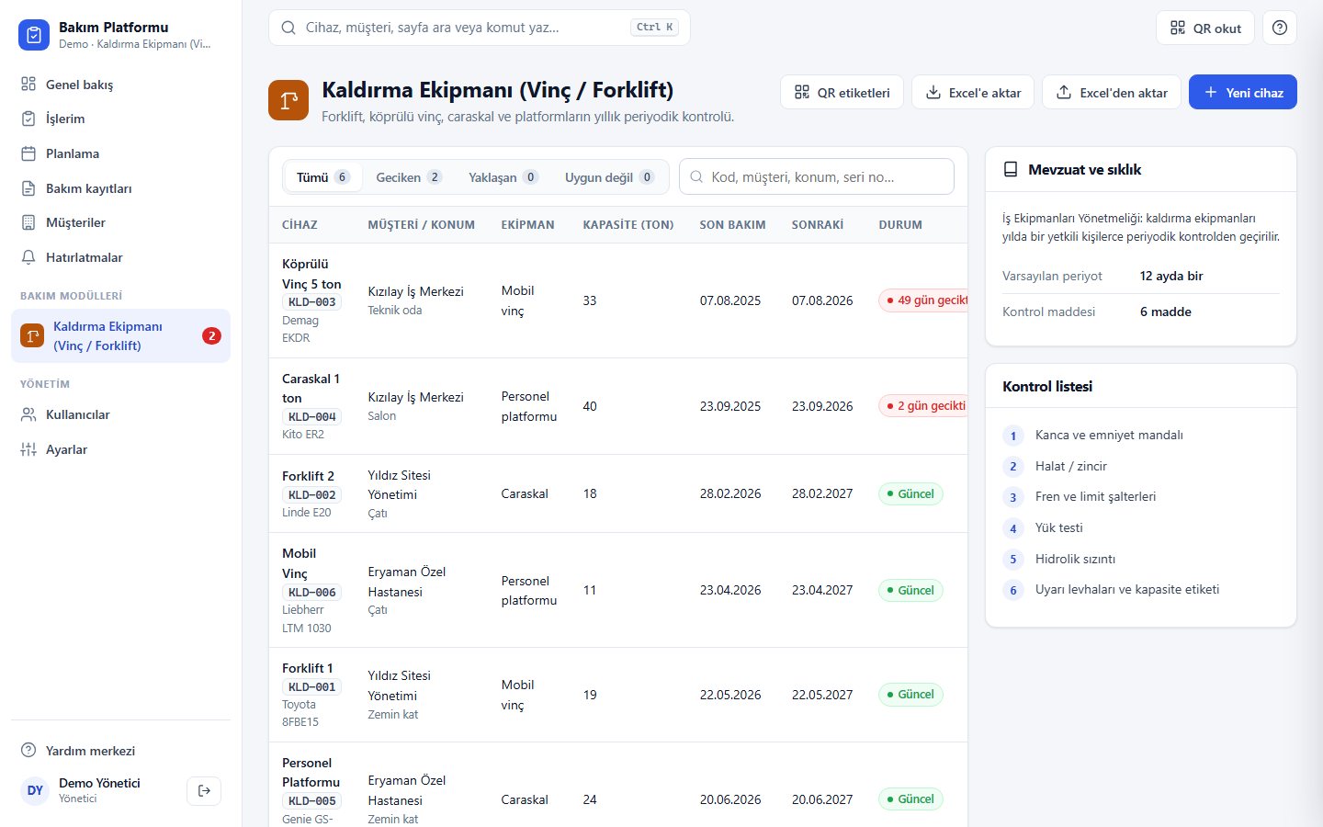Select the Tümü filter tab
Image resolution: width=1323 pixels, height=827 pixels.
point(322,177)
